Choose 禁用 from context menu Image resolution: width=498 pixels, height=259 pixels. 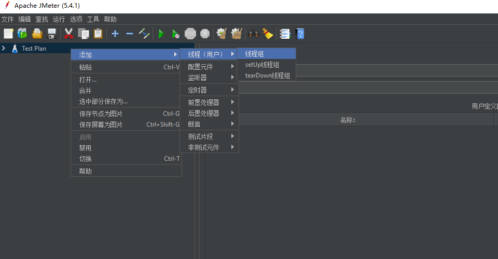coord(126,148)
